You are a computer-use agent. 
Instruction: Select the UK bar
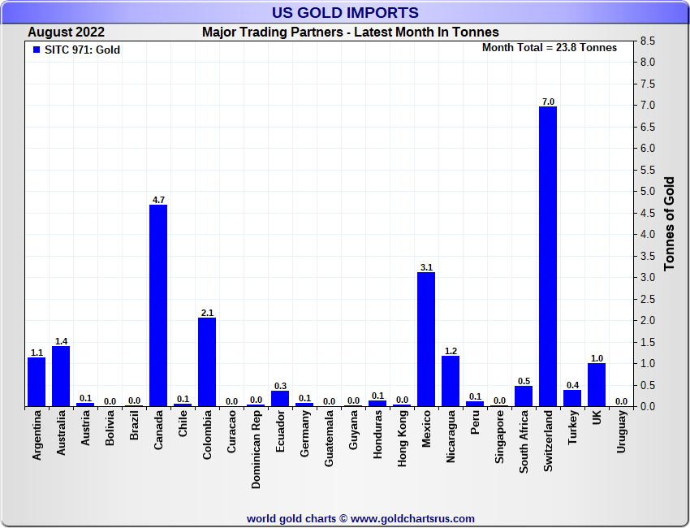click(x=597, y=384)
